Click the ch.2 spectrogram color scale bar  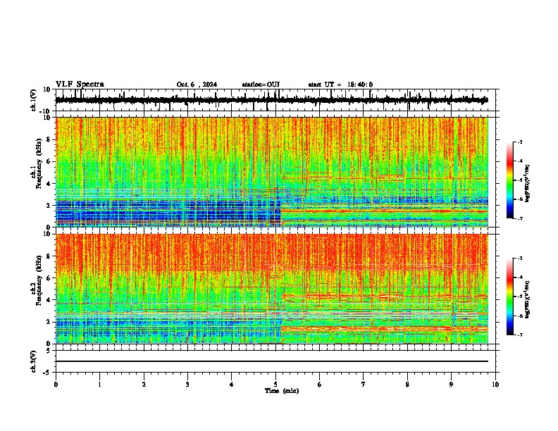(509, 296)
